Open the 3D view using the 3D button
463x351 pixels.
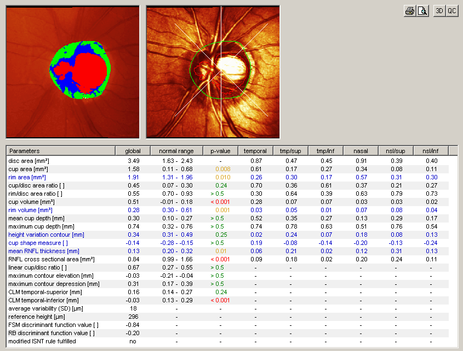[439, 10]
